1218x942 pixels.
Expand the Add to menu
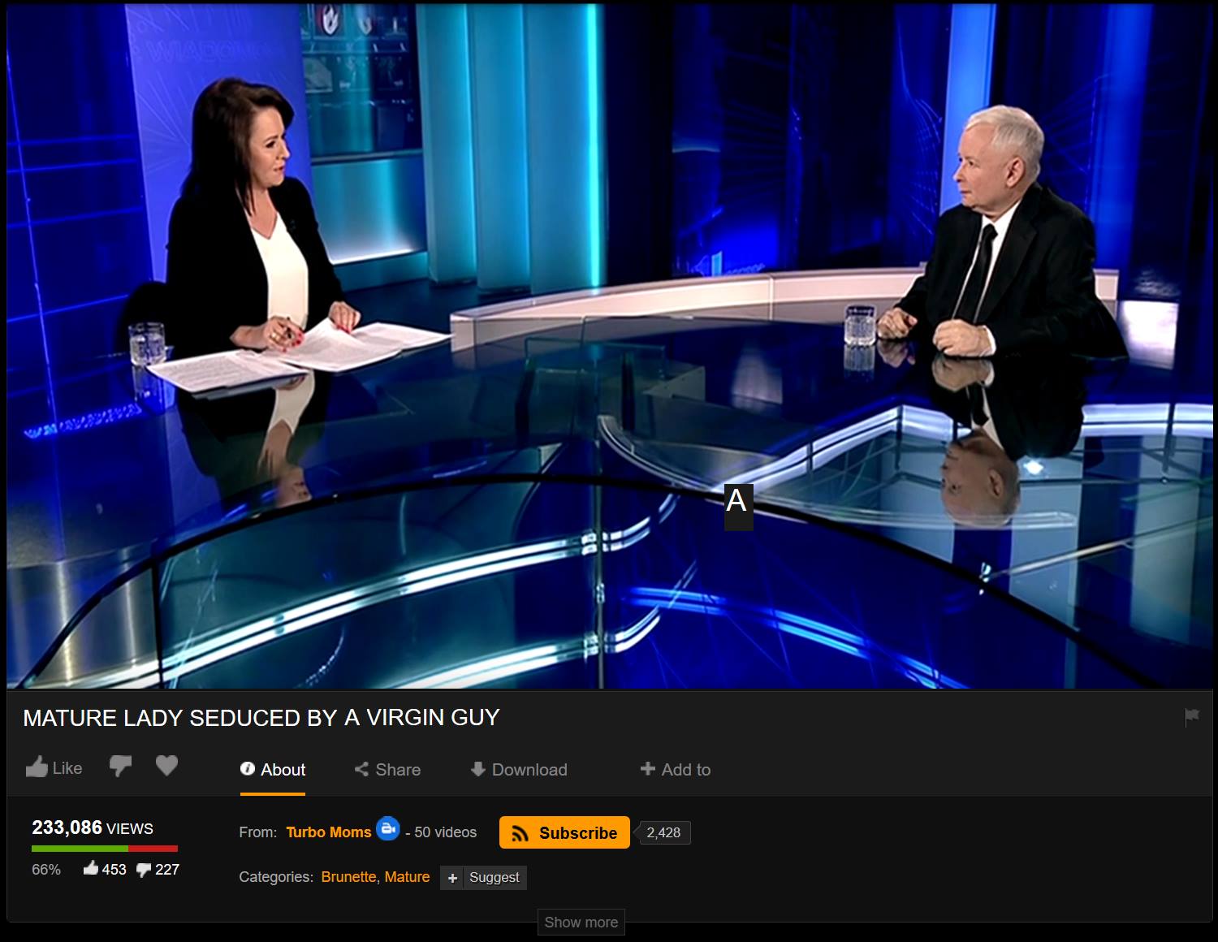(x=675, y=770)
